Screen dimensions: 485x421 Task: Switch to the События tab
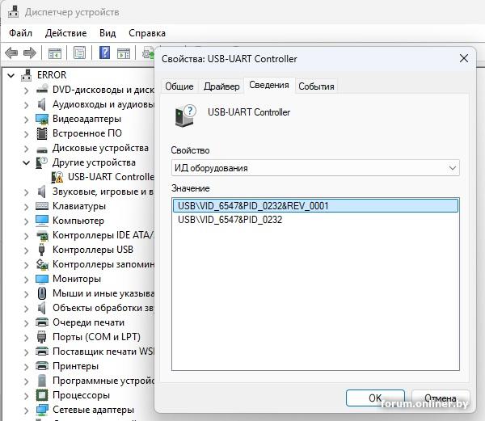316,86
